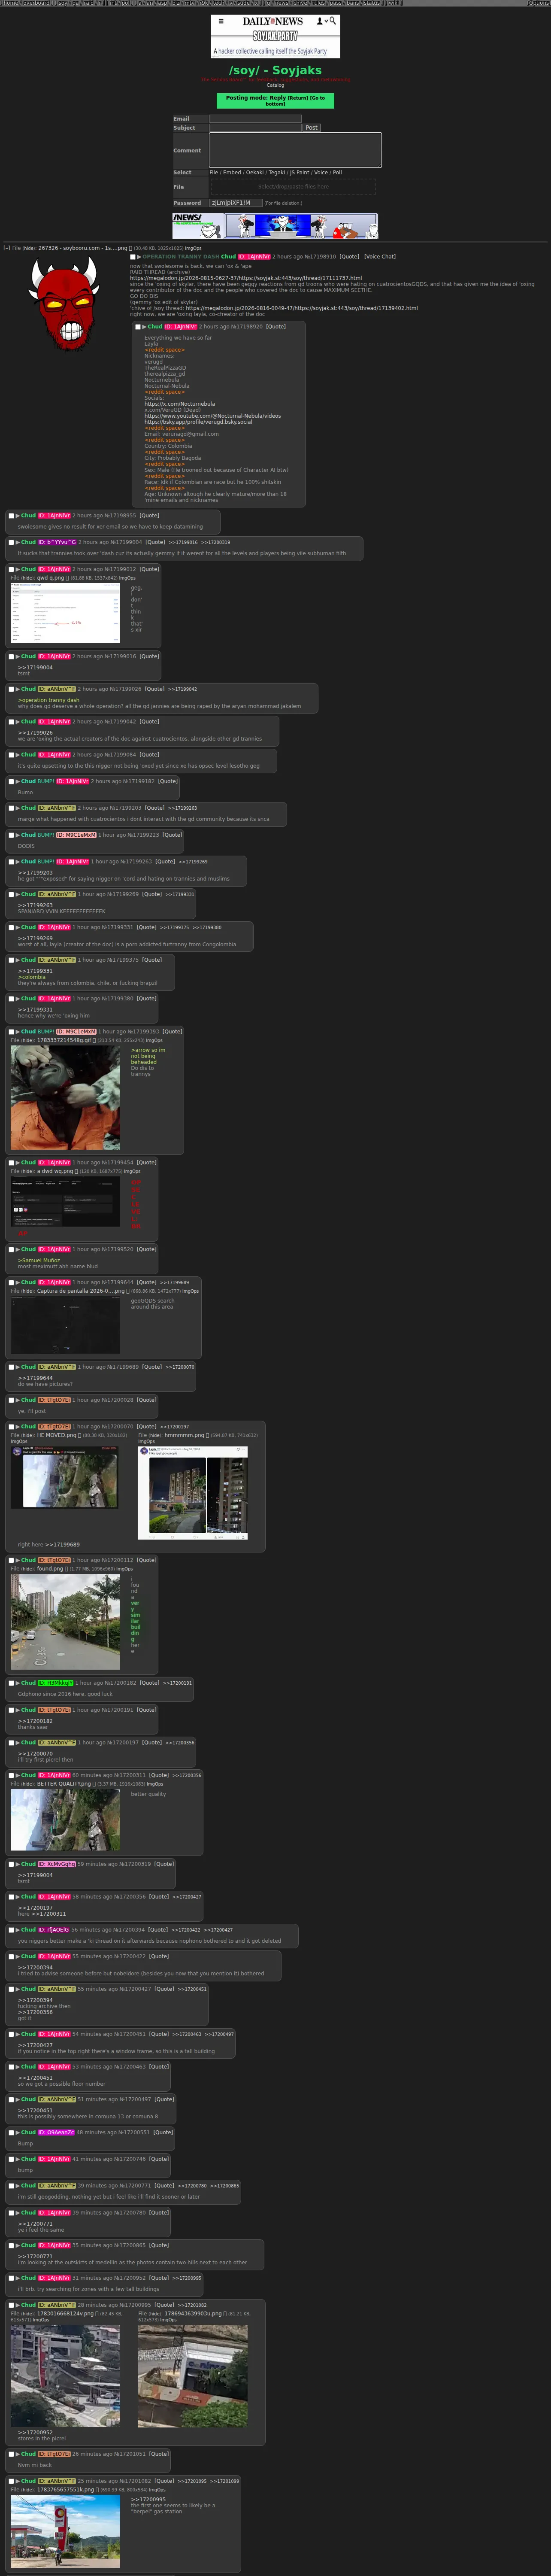This screenshot has width=551, height=2576.
Task: Open the hamburger menu in the Daily News banner
Action: 221,21
